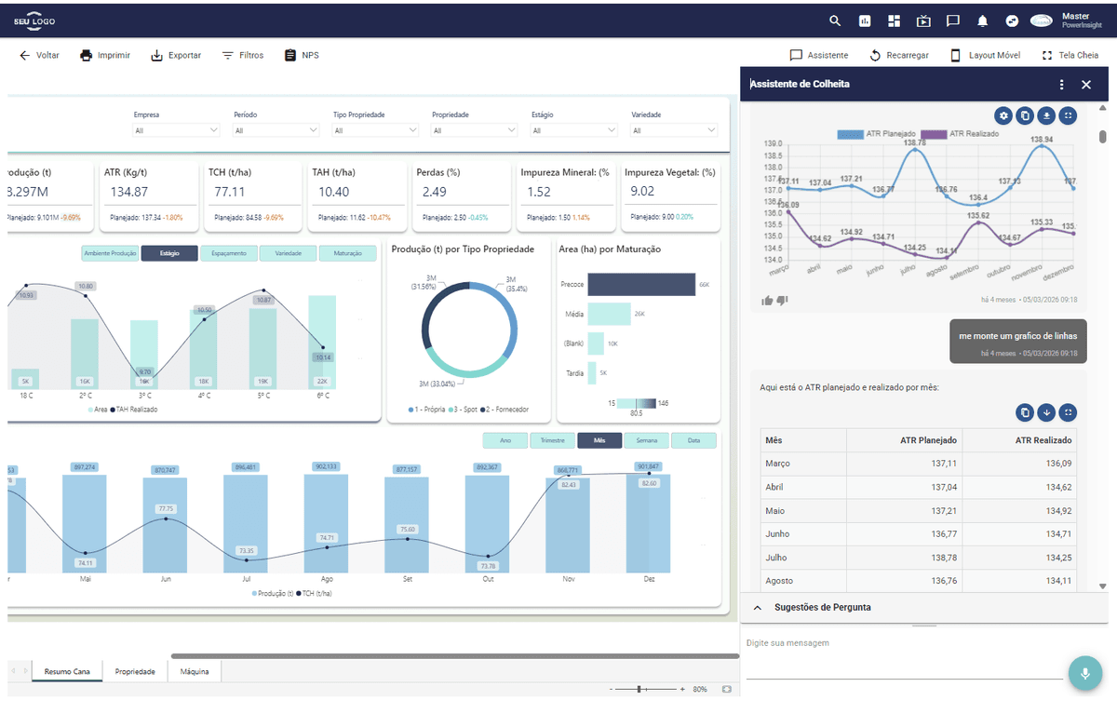Give thumbs down to the chart answer
1117x727 pixels.
pos(783,300)
